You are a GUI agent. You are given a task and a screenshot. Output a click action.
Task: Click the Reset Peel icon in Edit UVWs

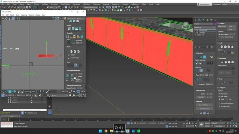78,51
